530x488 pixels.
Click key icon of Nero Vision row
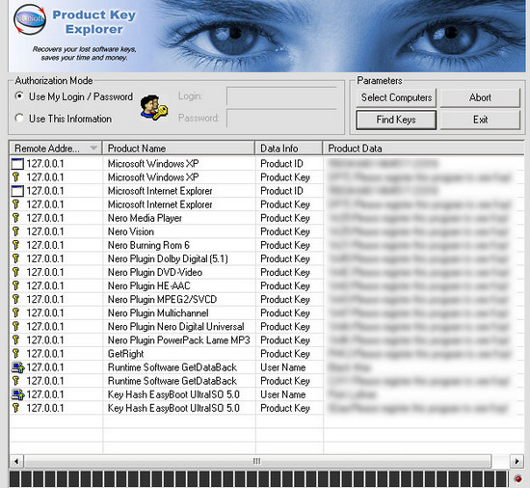point(15,231)
